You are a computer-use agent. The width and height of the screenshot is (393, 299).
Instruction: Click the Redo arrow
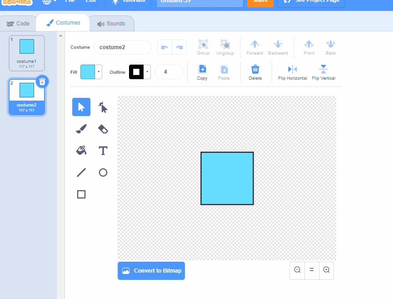(179, 47)
